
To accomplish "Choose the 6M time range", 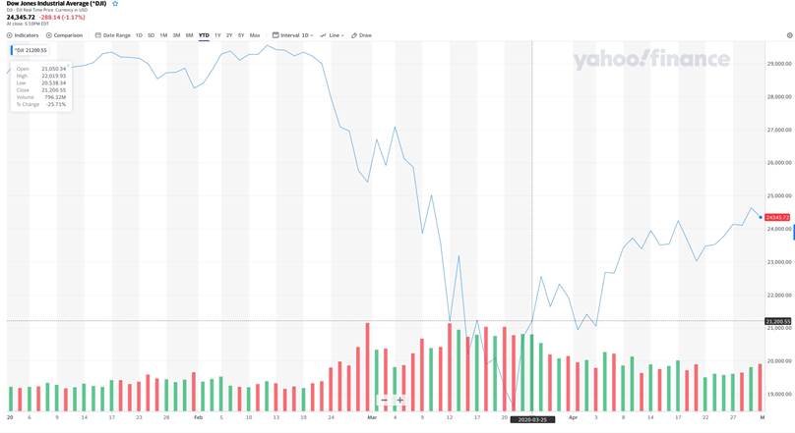I will [x=189, y=35].
